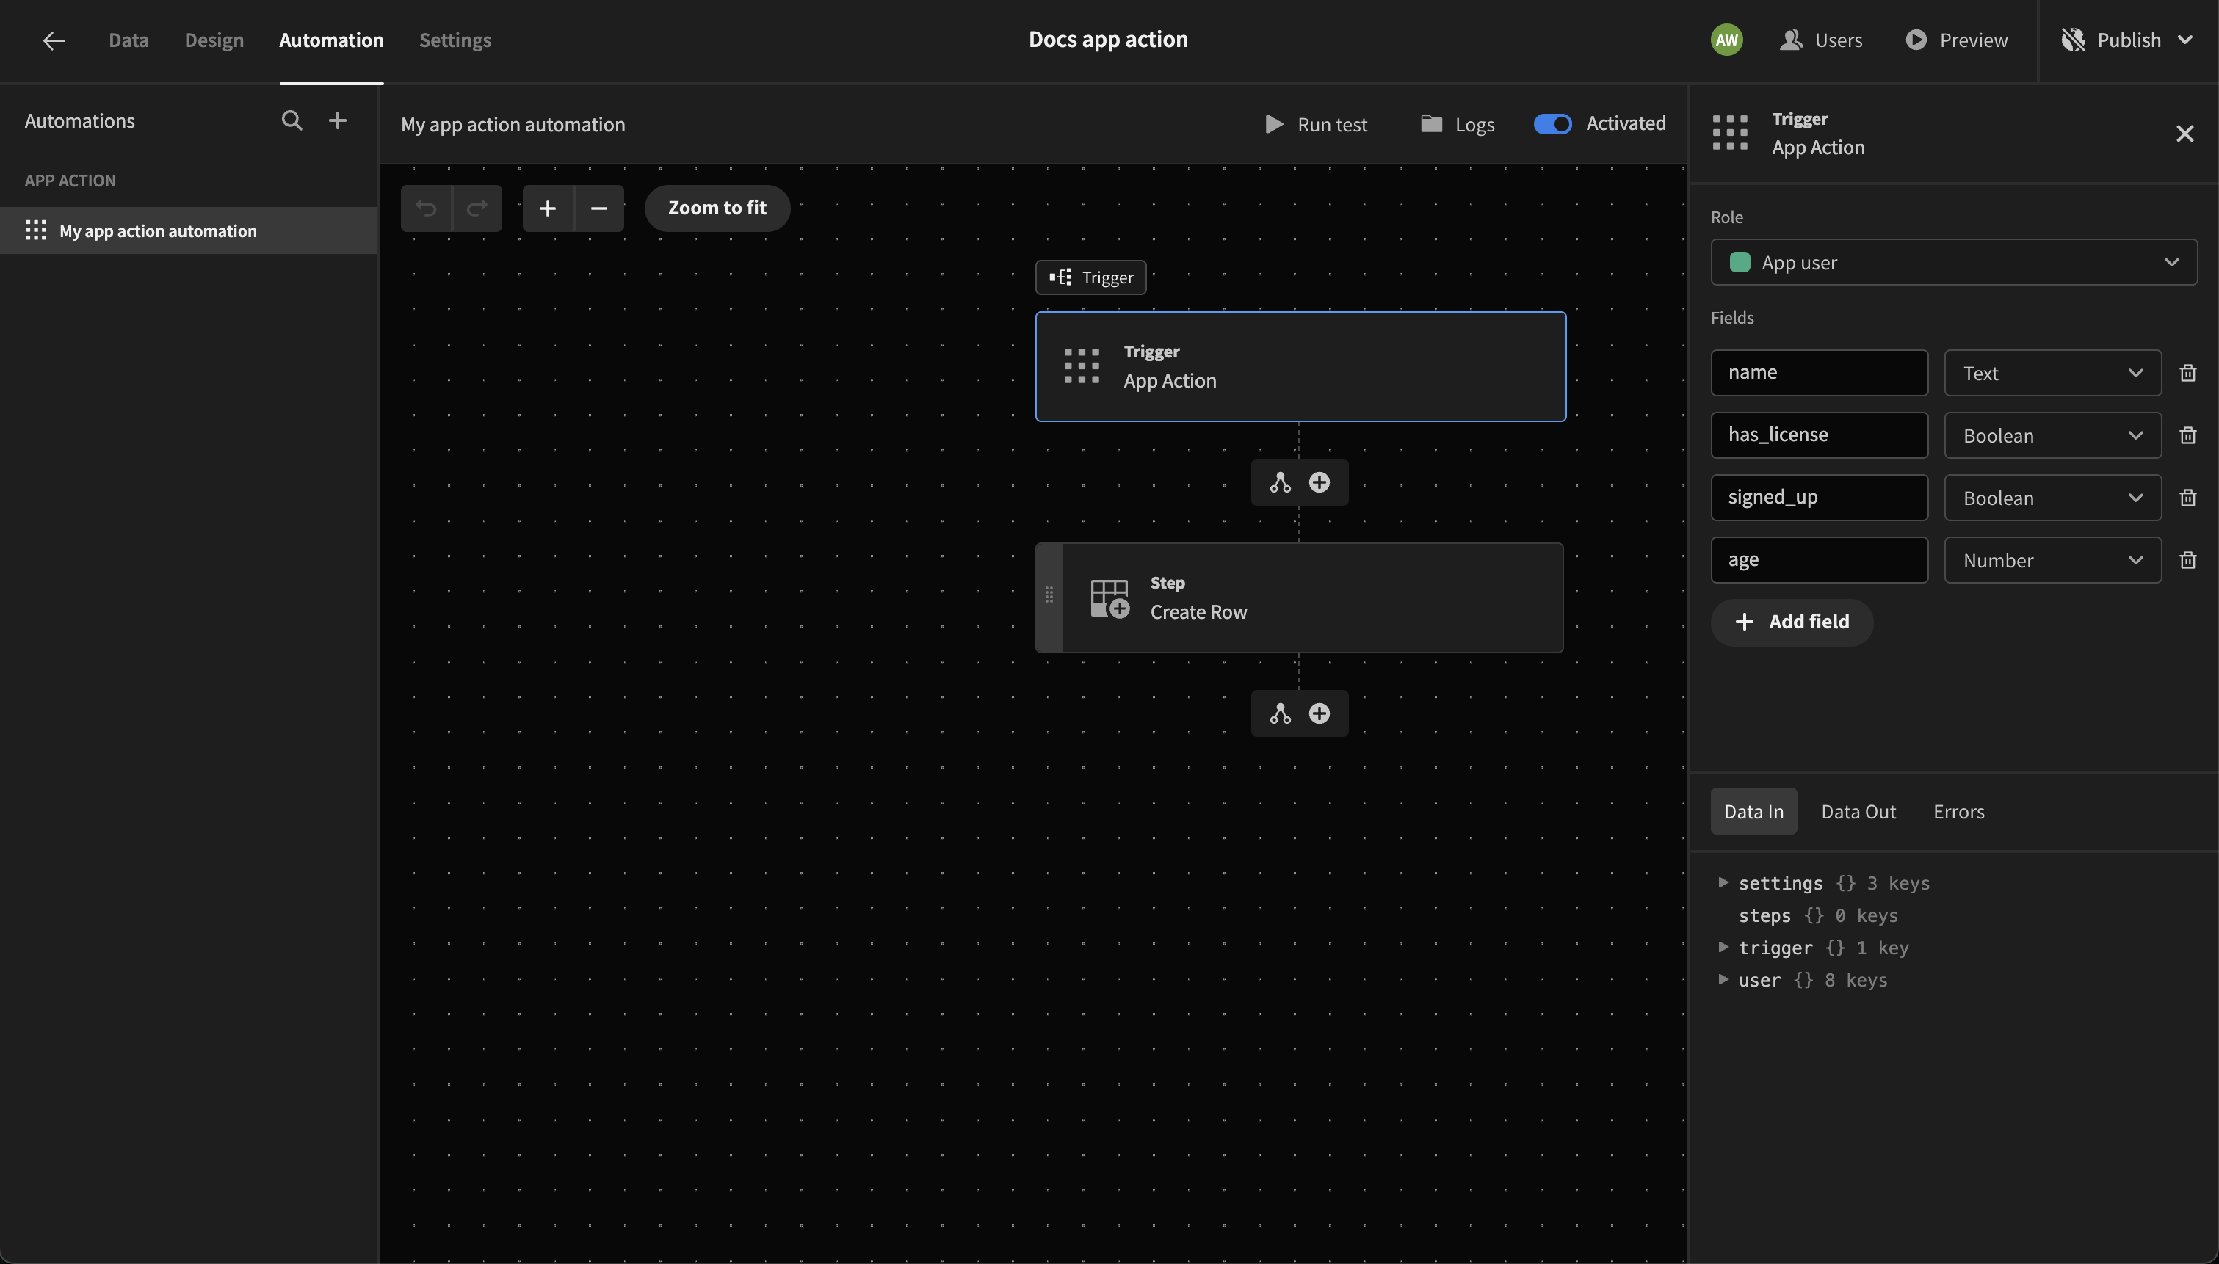Expand the user data node

coord(1723,979)
